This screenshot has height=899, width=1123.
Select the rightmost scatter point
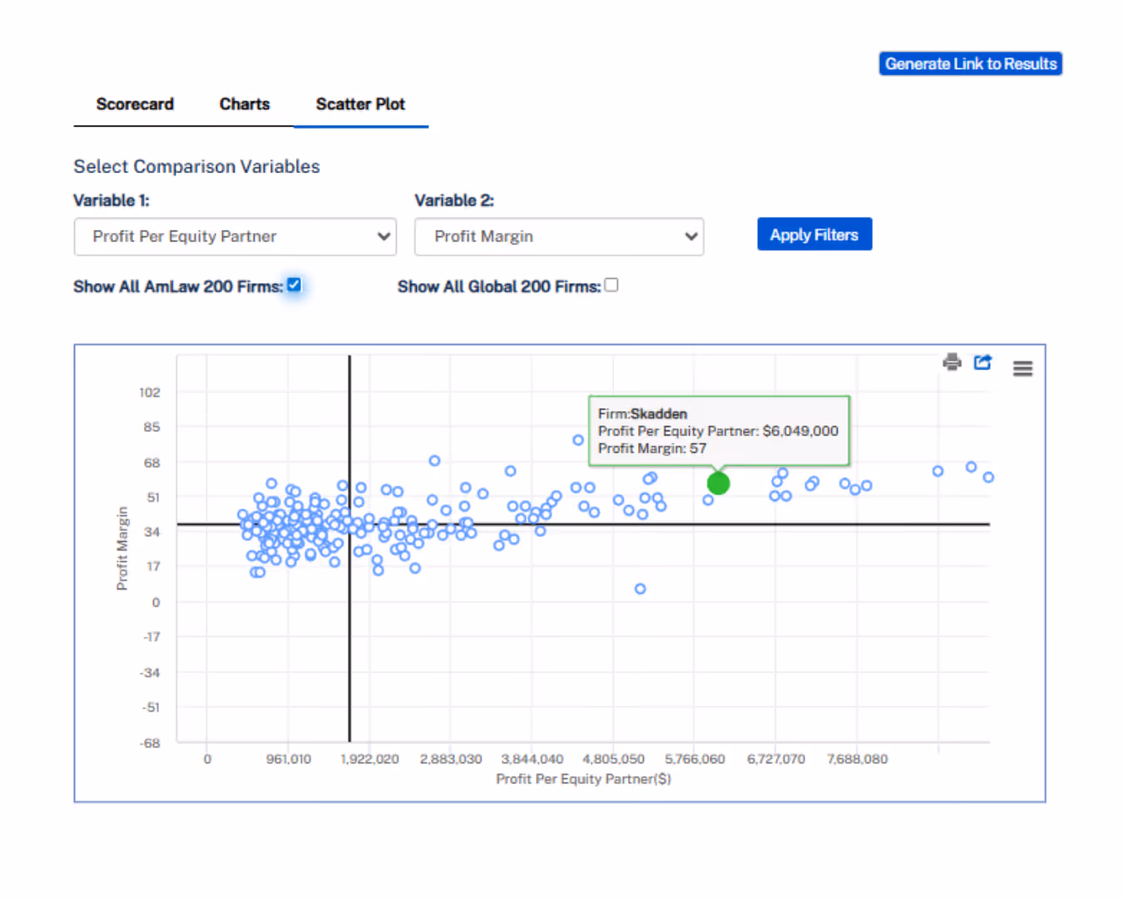click(x=987, y=477)
